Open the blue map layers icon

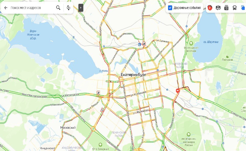[243, 8]
